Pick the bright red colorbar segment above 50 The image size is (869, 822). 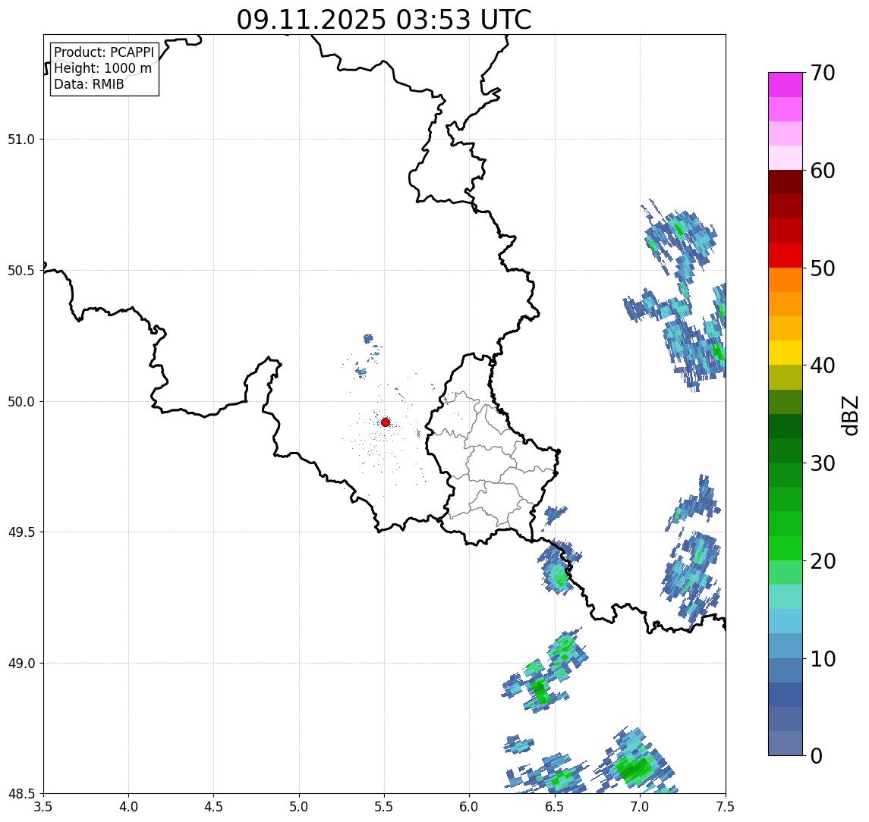[786, 256]
